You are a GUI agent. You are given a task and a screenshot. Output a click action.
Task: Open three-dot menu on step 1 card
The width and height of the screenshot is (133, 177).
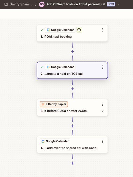[103, 30]
